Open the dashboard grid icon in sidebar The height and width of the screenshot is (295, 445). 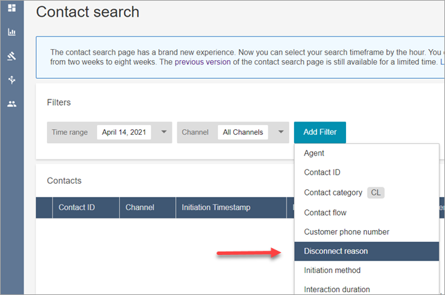[12, 8]
